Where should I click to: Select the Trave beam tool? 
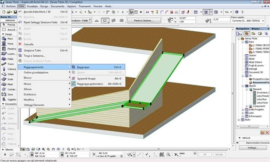coord(8,64)
